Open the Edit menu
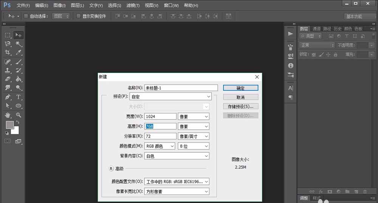This screenshot has height=203, width=378. click(x=42, y=5)
